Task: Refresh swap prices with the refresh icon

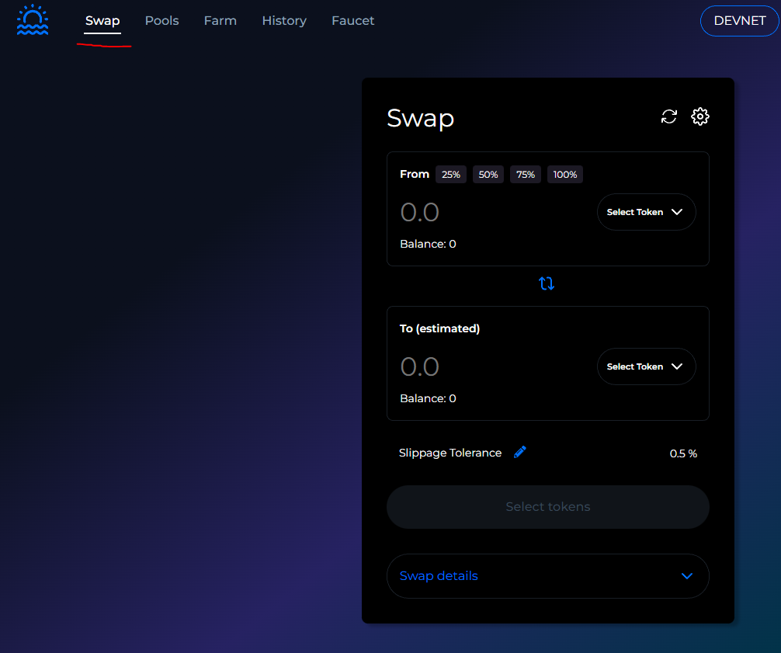Action: coord(668,116)
